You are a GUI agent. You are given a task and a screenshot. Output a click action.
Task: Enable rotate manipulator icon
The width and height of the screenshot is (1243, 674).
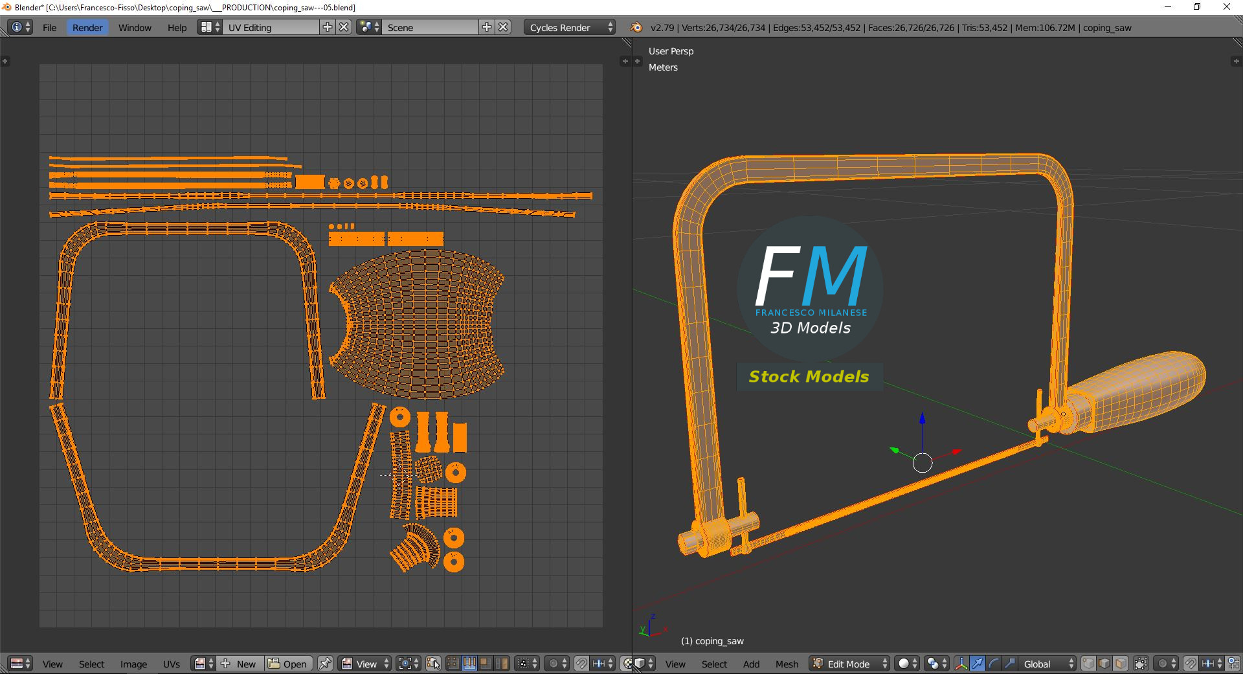[994, 664]
